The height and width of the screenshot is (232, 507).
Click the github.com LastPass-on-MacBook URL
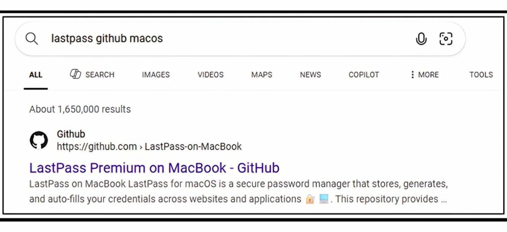coord(149,147)
